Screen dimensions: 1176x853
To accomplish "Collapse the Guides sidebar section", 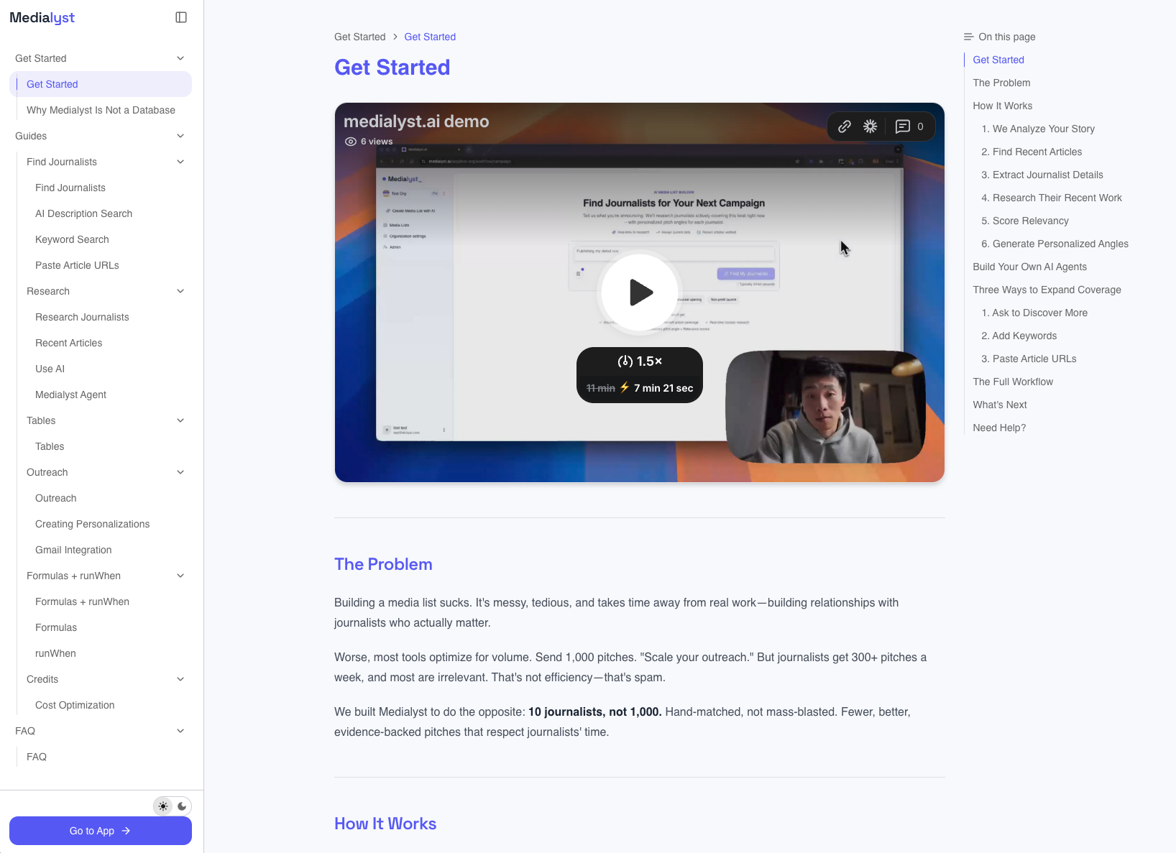I will 180,136.
